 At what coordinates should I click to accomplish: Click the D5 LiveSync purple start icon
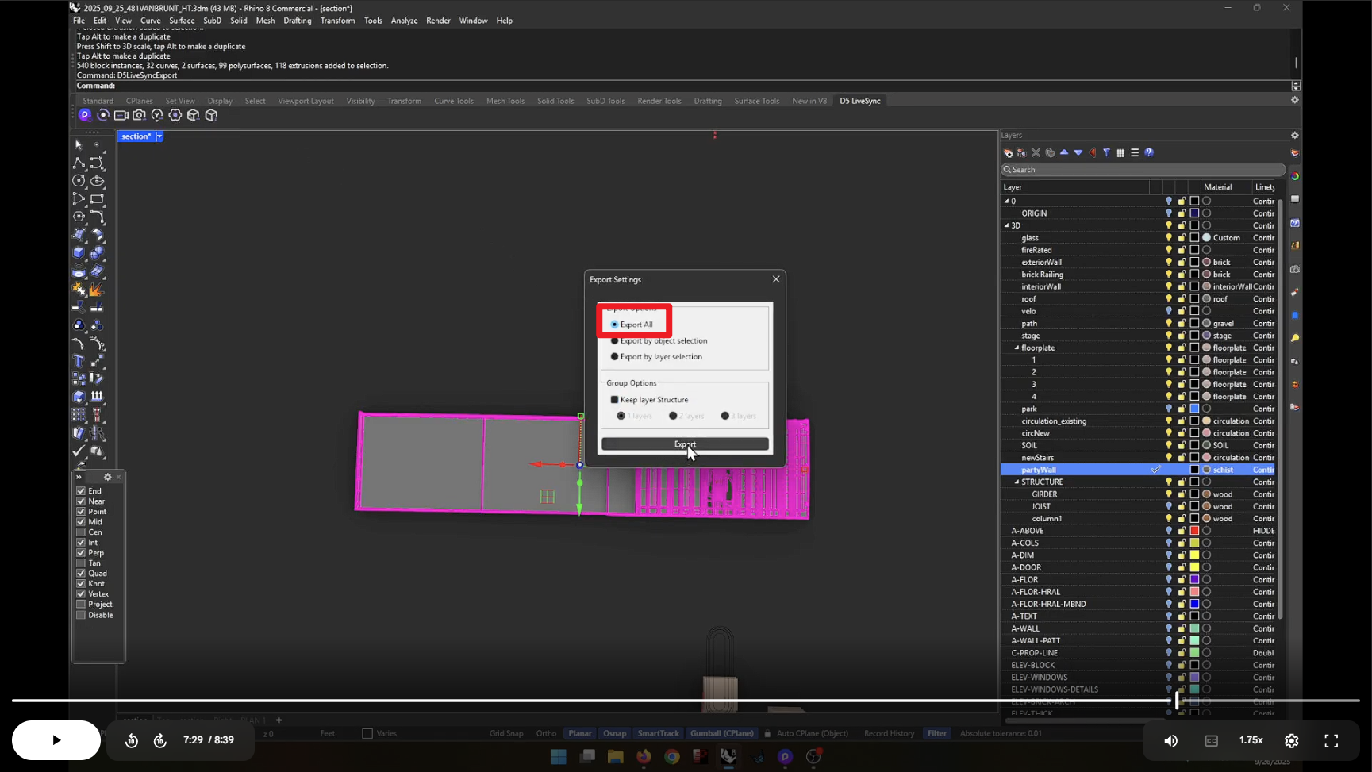pos(84,115)
